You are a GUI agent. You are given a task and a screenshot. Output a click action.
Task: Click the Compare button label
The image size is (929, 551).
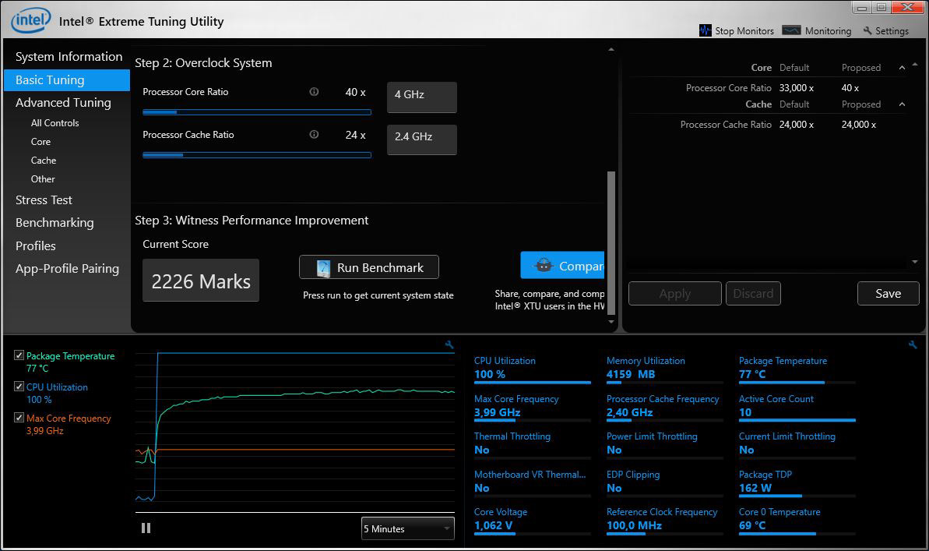(581, 267)
